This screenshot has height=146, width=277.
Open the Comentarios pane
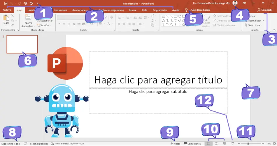click(x=192, y=144)
